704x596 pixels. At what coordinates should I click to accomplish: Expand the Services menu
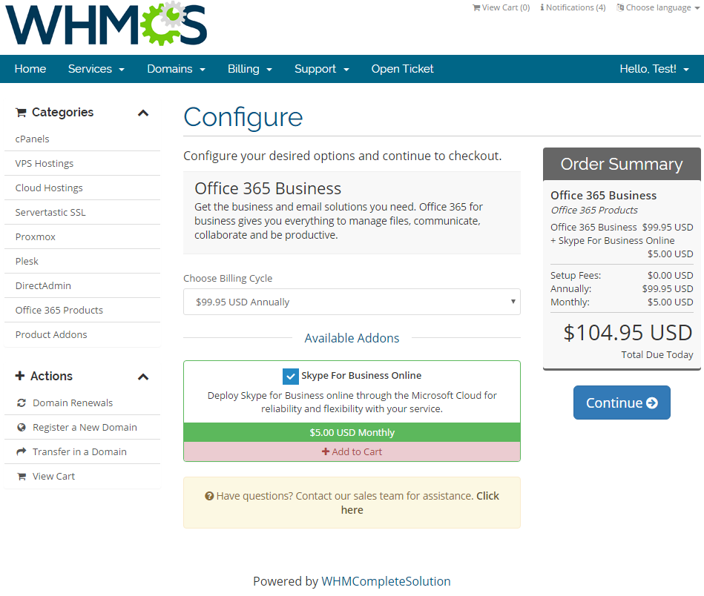(x=96, y=69)
